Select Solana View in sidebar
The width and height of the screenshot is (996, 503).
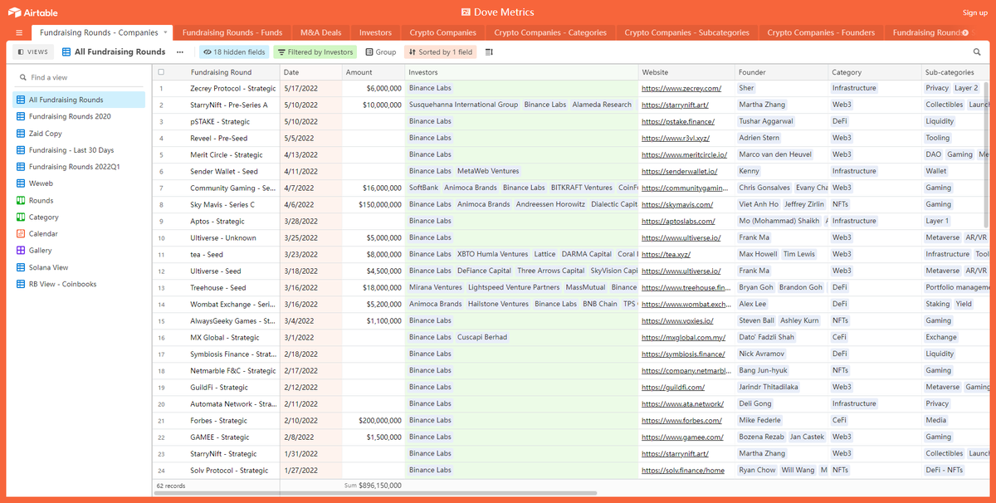point(79,267)
